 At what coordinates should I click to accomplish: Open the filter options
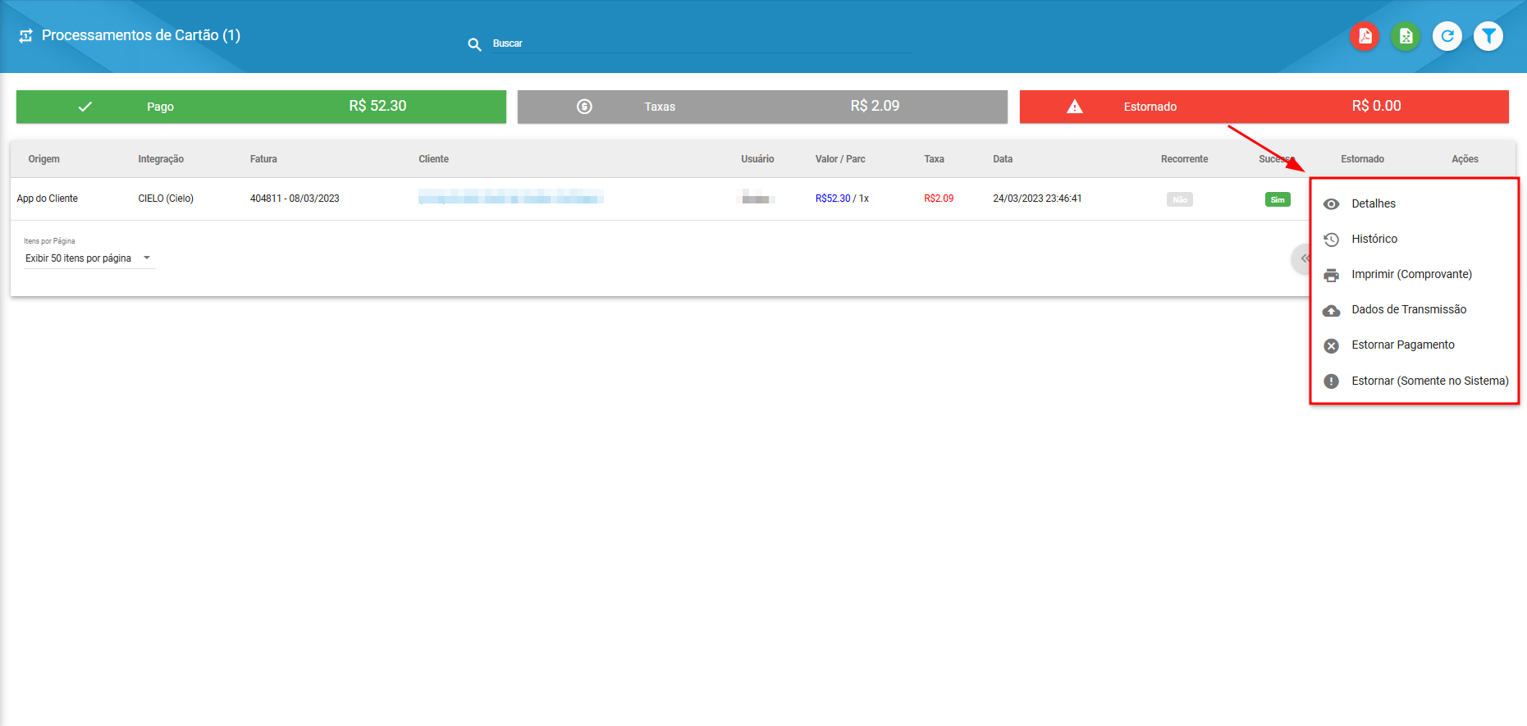1488,36
